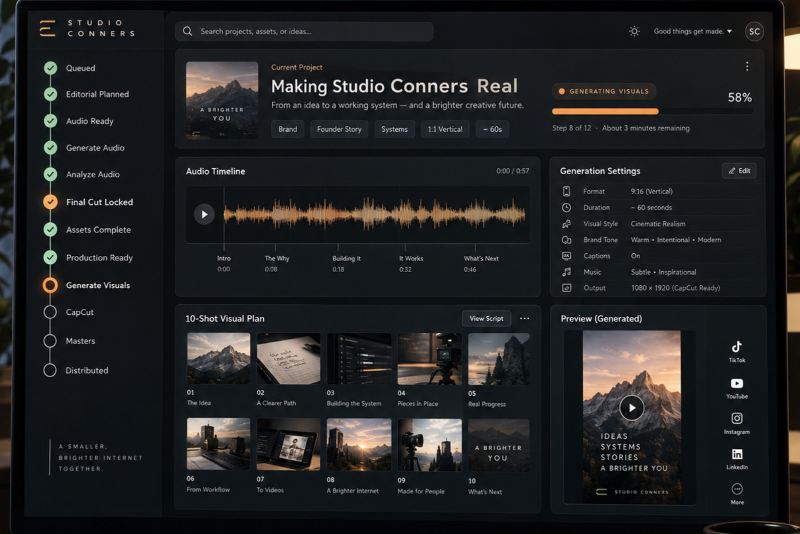
Task: Click the Brand tag
Action: [287, 129]
